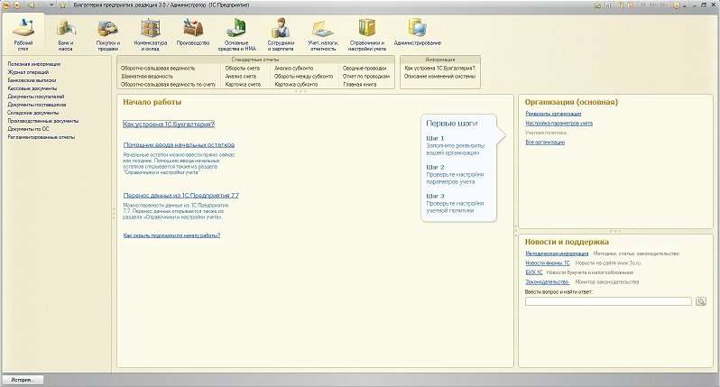Screen dimensions: 720x387
Task: Open Новости фирмы 1С link
Action: click(548, 263)
